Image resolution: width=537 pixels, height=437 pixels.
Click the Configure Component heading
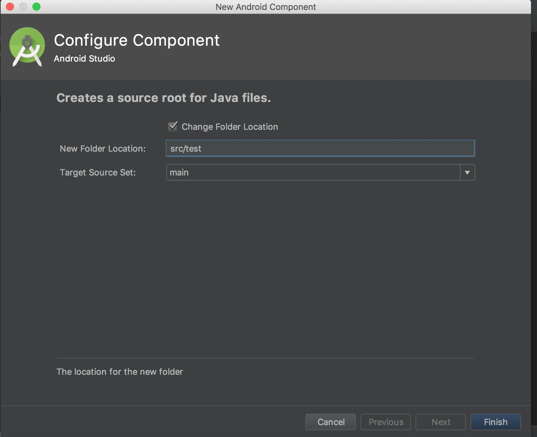[x=137, y=40]
